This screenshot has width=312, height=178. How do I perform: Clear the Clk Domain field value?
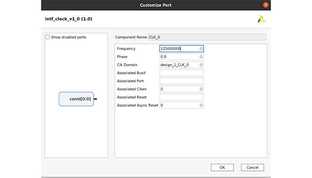pyautogui.click(x=201, y=65)
